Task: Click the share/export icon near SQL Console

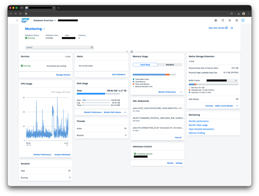Action: click(x=232, y=28)
